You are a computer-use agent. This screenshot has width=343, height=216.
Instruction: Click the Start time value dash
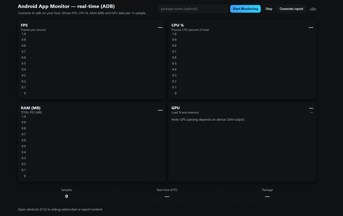pyautogui.click(x=167, y=197)
